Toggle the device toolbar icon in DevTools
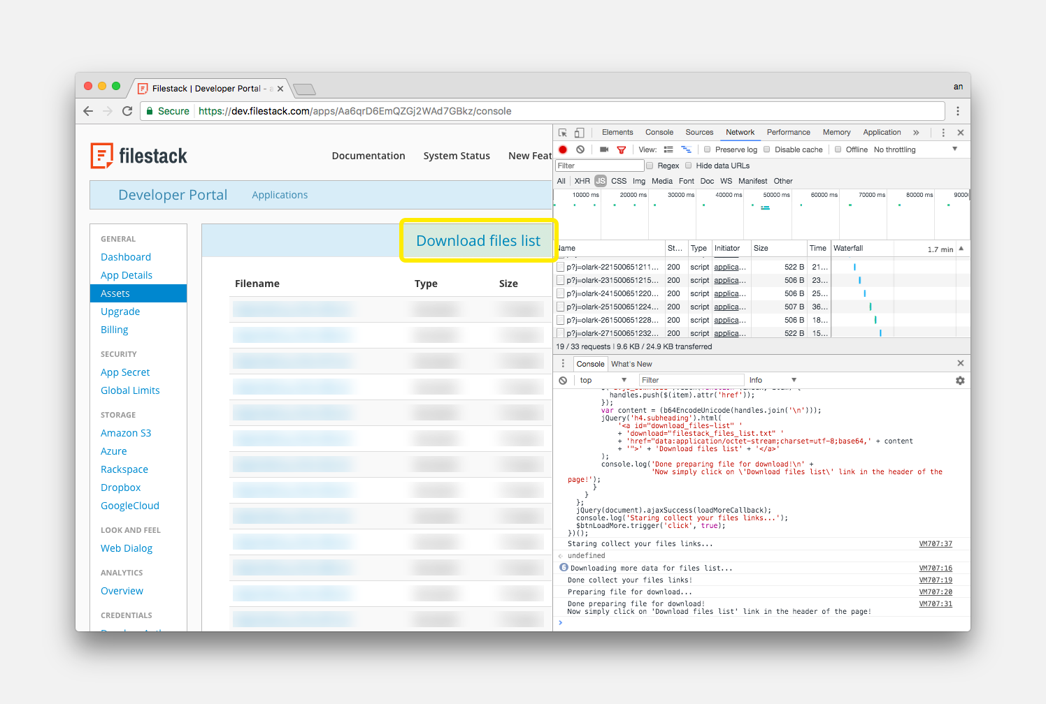The height and width of the screenshot is (704, 1046). pos(579,133)
